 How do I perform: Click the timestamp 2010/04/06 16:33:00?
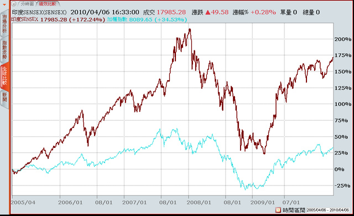click(105, 12)
